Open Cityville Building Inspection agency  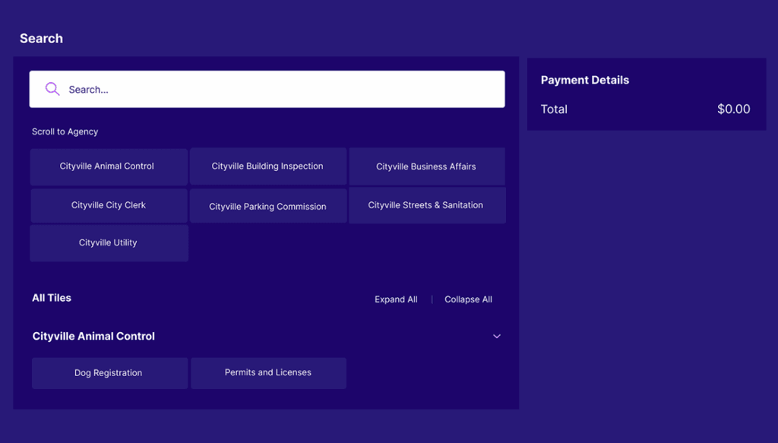click(x=267, y=166)
